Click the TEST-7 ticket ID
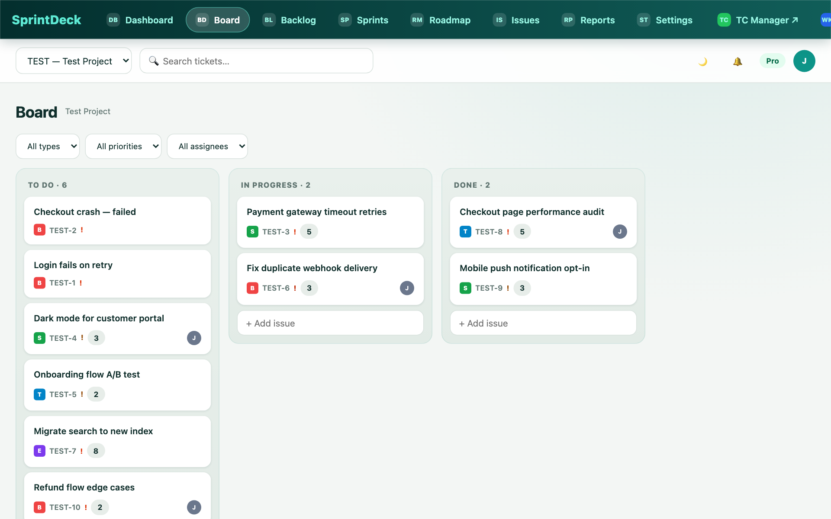The width and height of the screenshot is (831, 519). click(63, 451)
